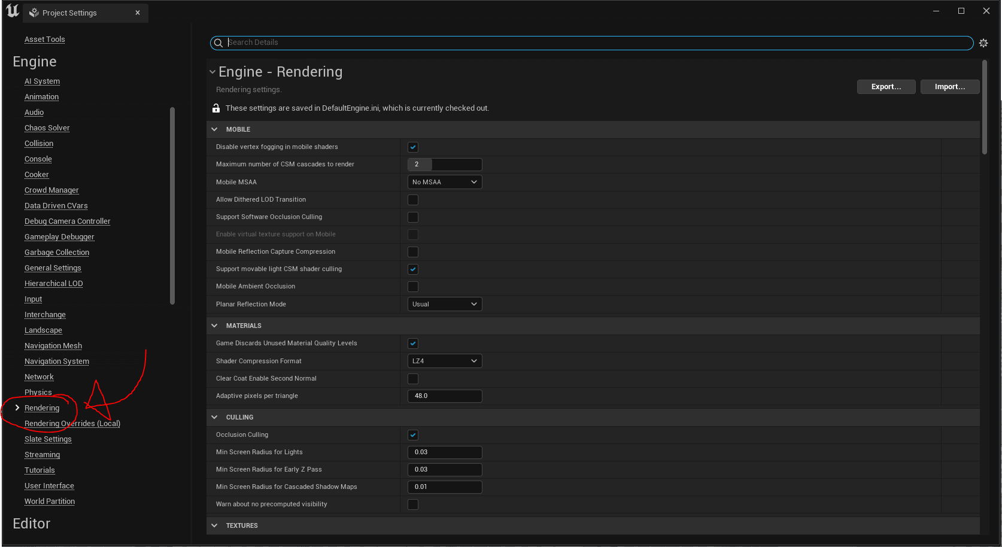Screen dimensions: 1002x547
Task: Toggle Support movable light CSM shader culling
Action: [x=413, y=269]
